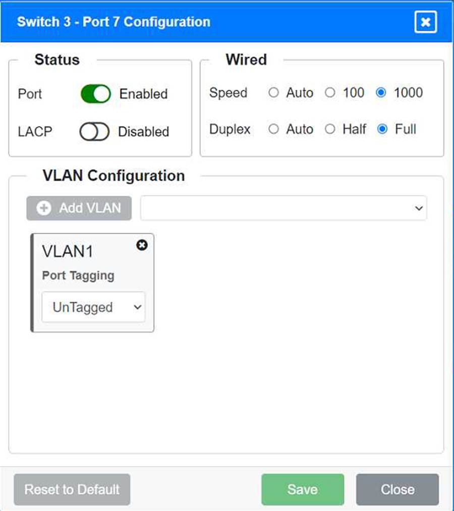This screenshot has width=454, height=511.
Task: Enable the LACP toggle switch
Action: (94, 131)
